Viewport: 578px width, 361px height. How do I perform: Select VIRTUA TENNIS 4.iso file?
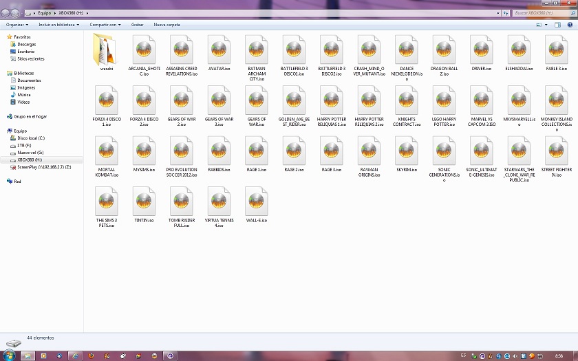219,207
